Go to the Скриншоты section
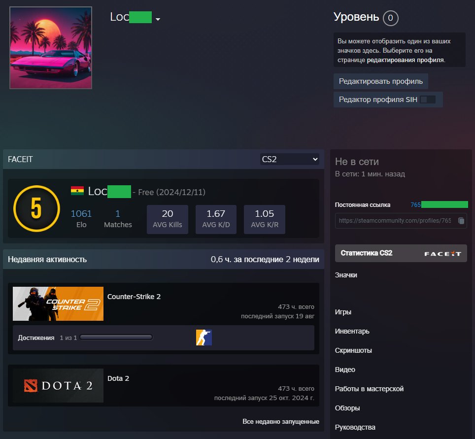This screenshot has height=439, width=475. click(353, 350)
